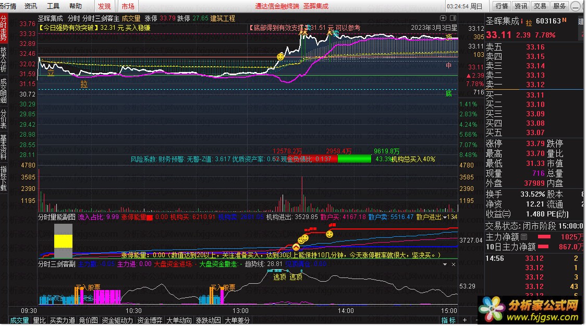The height and width of the screenshot is (326, 587).
Task: Click the top-right 行情 button
Action: 502,6
